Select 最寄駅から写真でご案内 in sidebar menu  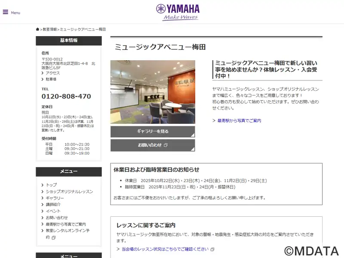point(66,224)
